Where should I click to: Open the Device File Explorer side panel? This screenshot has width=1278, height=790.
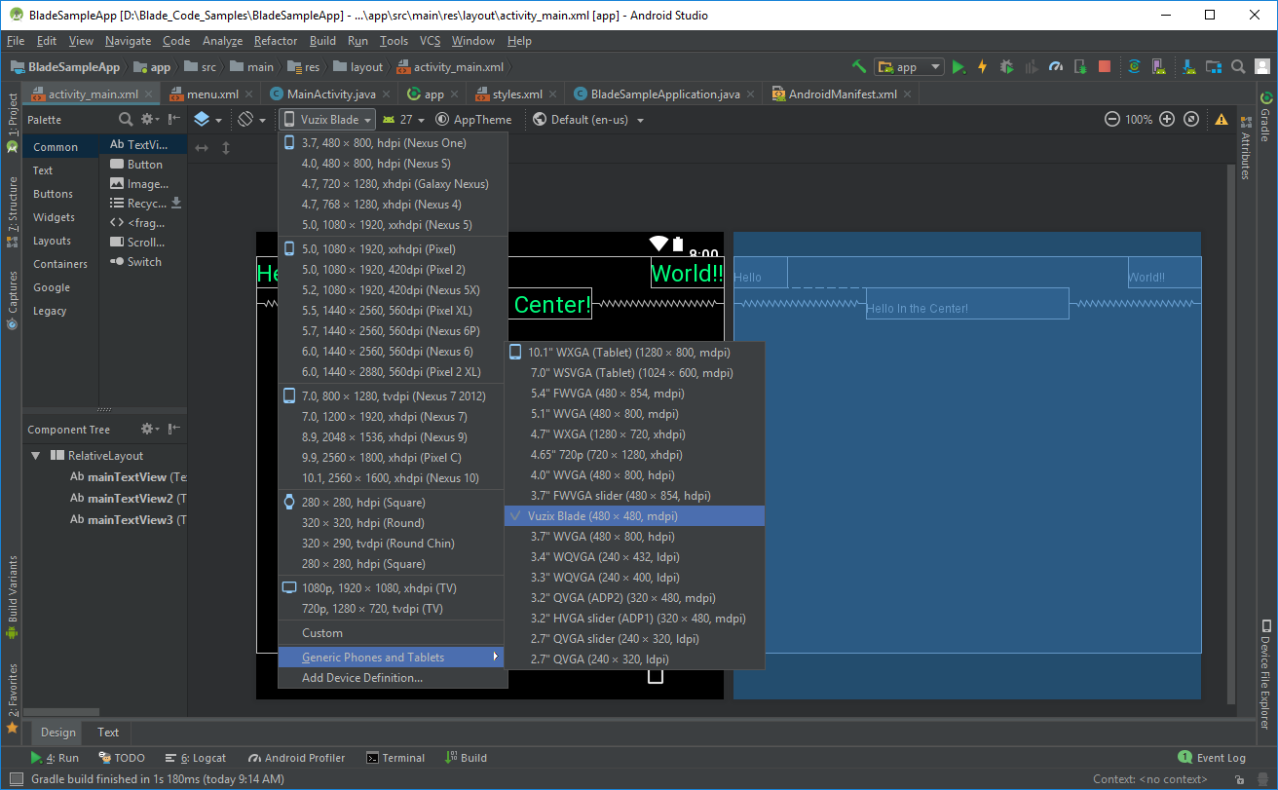point(1265,674)
